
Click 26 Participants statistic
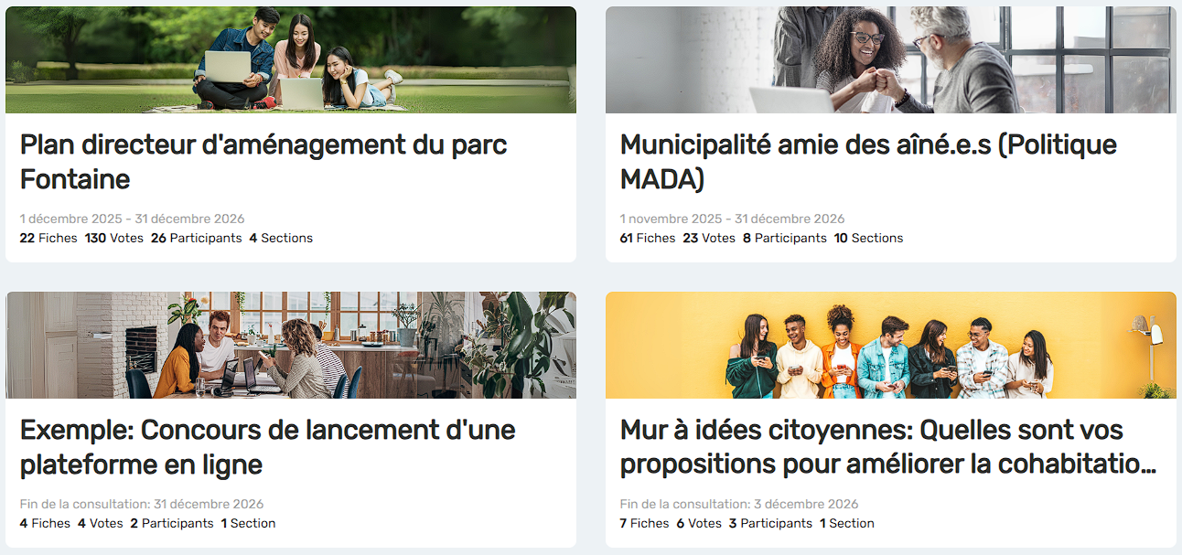pyautogui.click(x=197, y=238)
